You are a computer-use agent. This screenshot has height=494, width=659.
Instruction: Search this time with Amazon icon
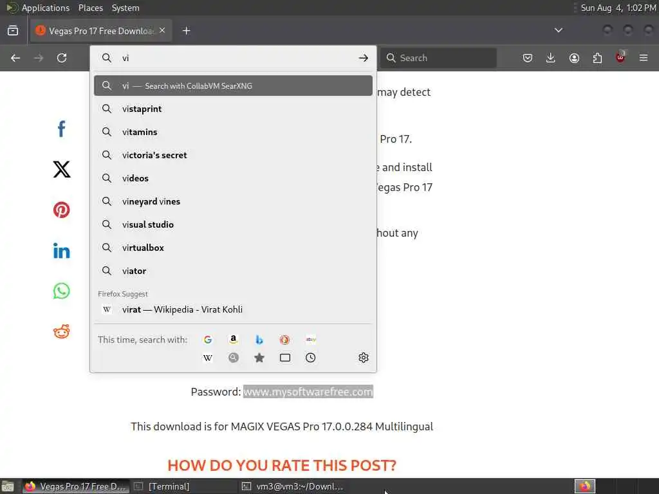coord(233,340)
